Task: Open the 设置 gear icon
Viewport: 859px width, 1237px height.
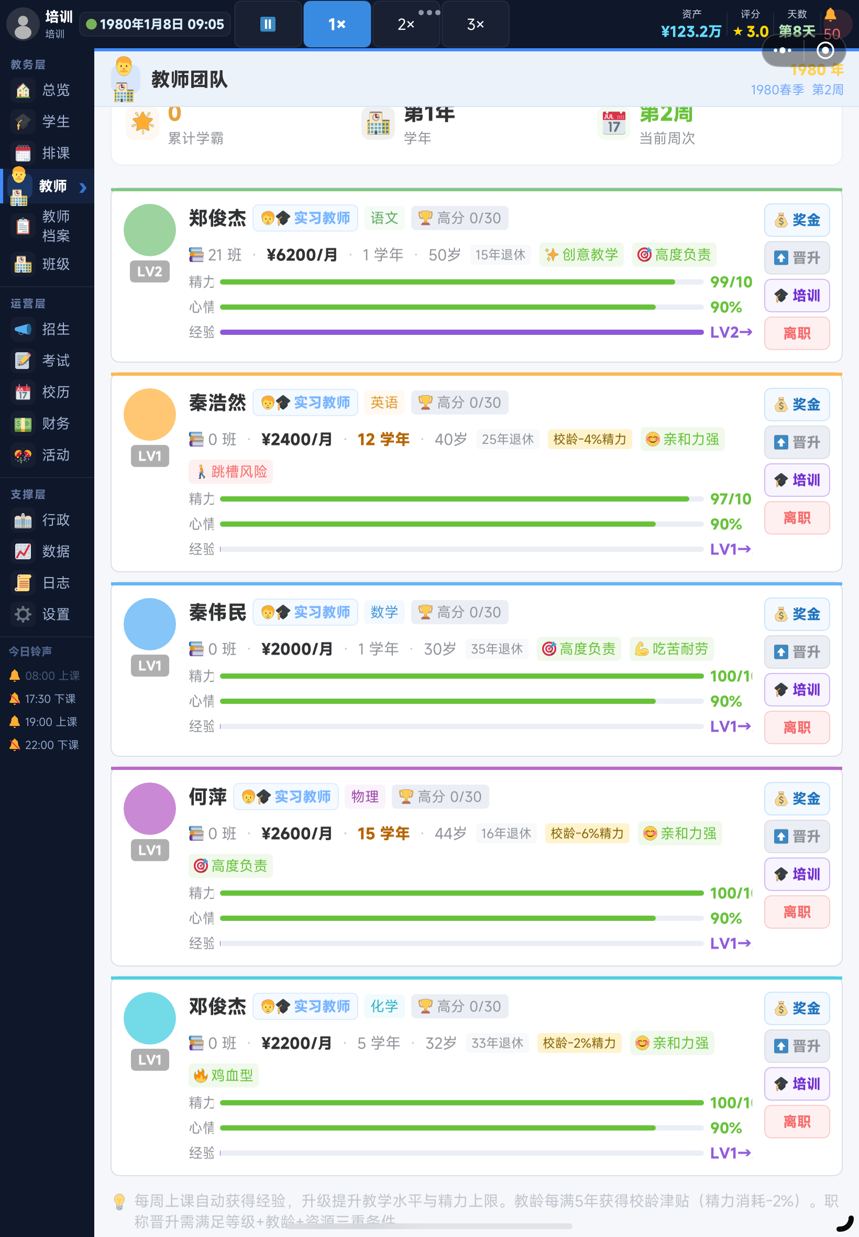Action: 23,614
